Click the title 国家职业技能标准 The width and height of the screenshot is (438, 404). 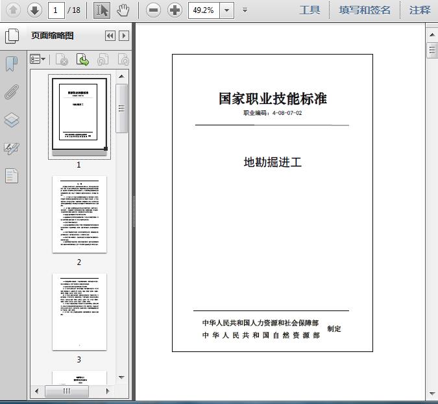tap(273, 99)
